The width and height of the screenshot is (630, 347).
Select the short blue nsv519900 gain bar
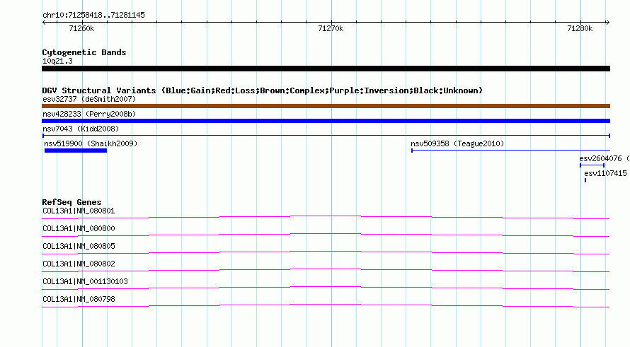[x=76, y=151]
